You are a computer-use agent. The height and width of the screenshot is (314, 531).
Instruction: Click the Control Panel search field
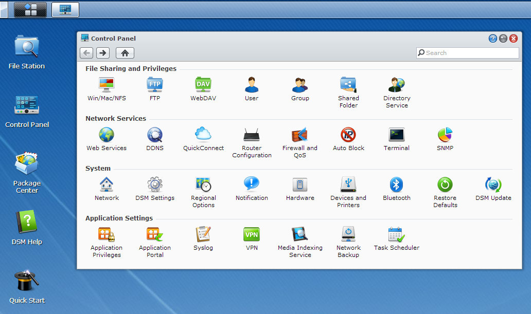pyautogui.click(x=467, y=53)
